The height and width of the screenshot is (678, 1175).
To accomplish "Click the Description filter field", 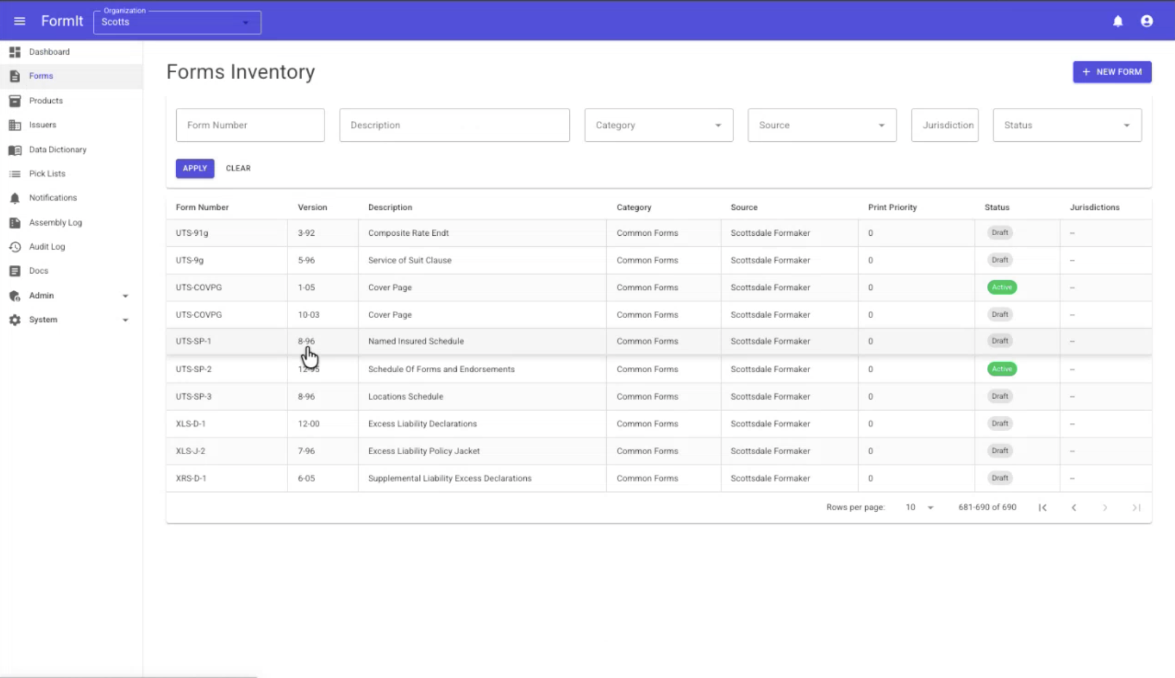I will tap(454, 125).
